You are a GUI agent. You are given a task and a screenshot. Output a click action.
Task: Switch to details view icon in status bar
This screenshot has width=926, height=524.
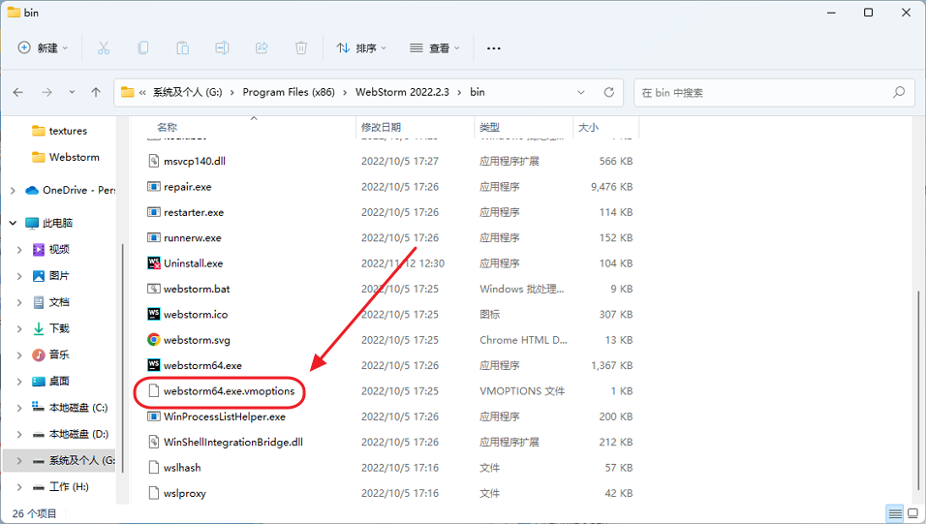point(895,512)
